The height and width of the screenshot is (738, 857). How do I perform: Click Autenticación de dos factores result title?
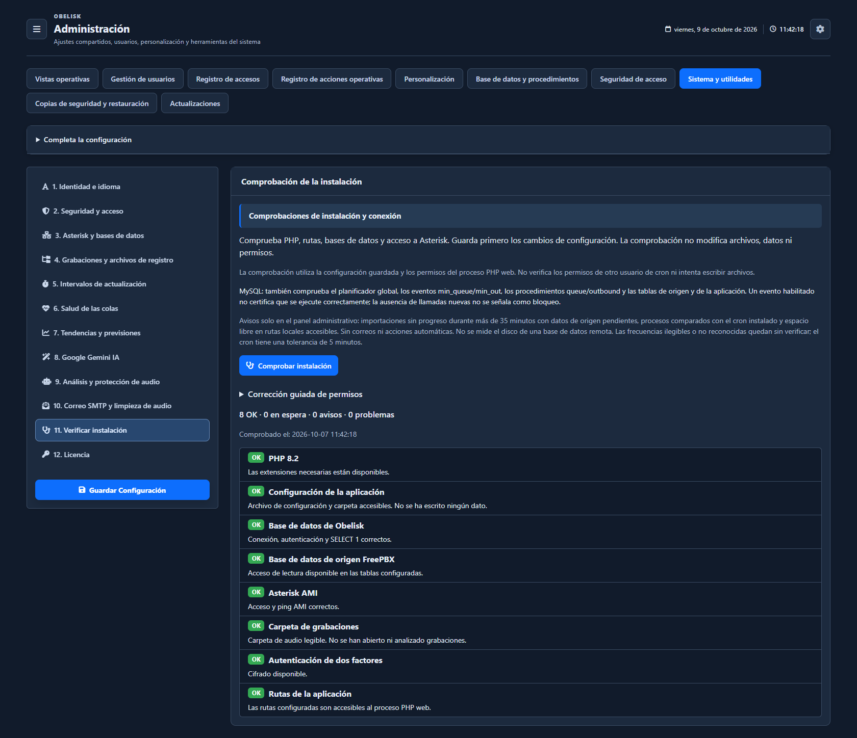tap(325, 660)
